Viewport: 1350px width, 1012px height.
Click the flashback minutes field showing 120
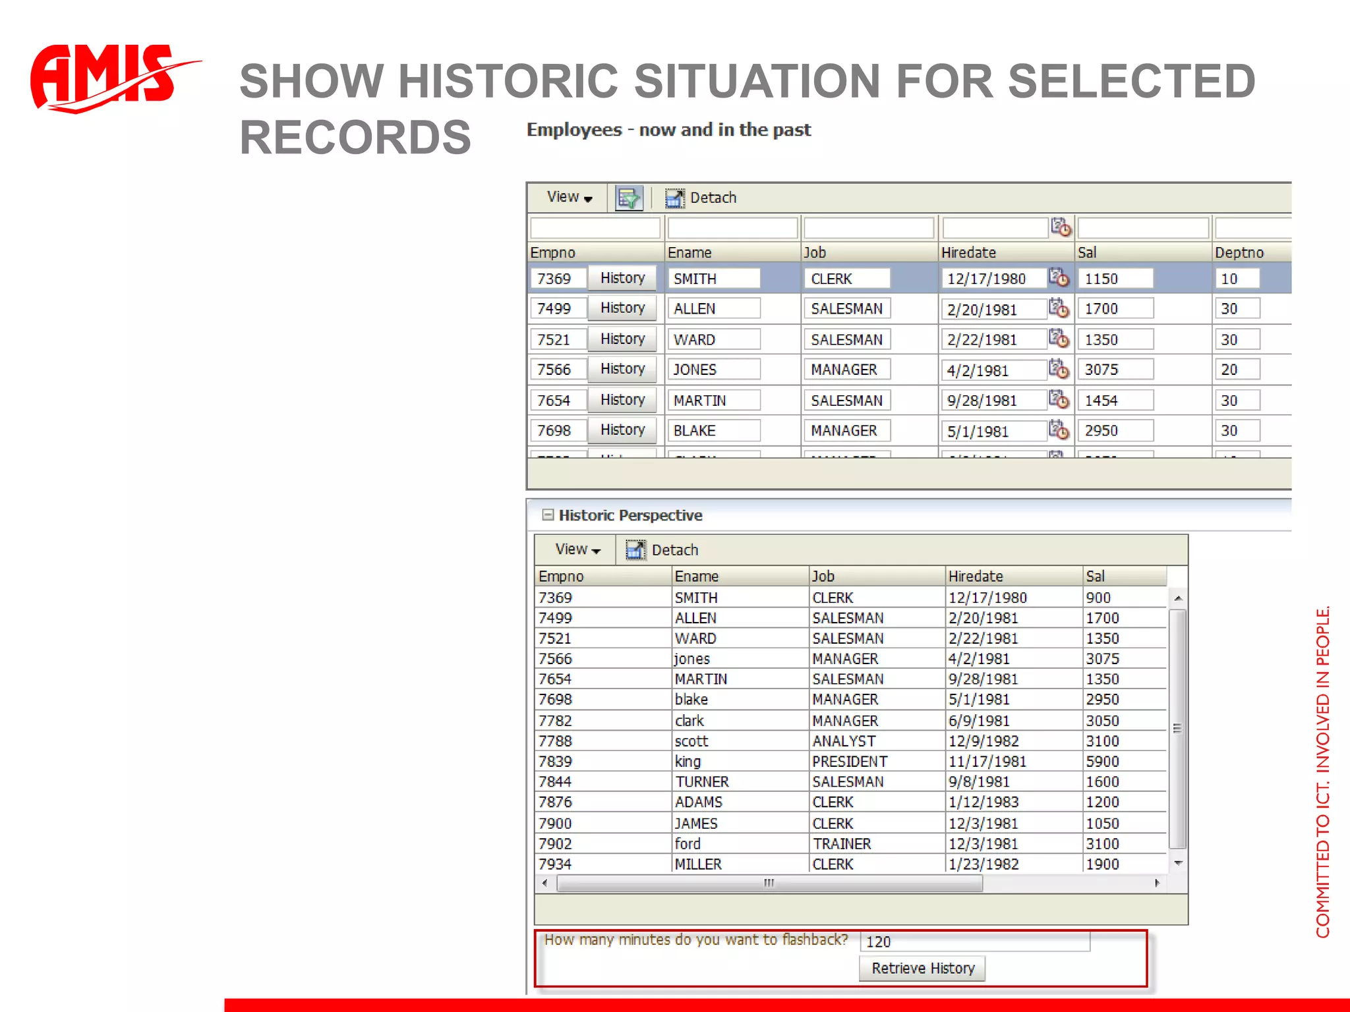(975, 942)
